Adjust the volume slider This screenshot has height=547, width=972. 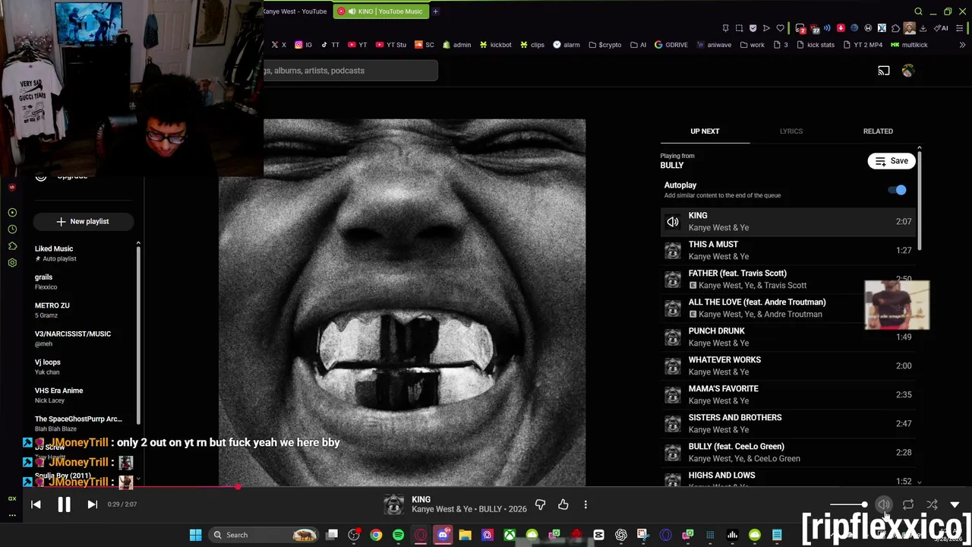848,504
